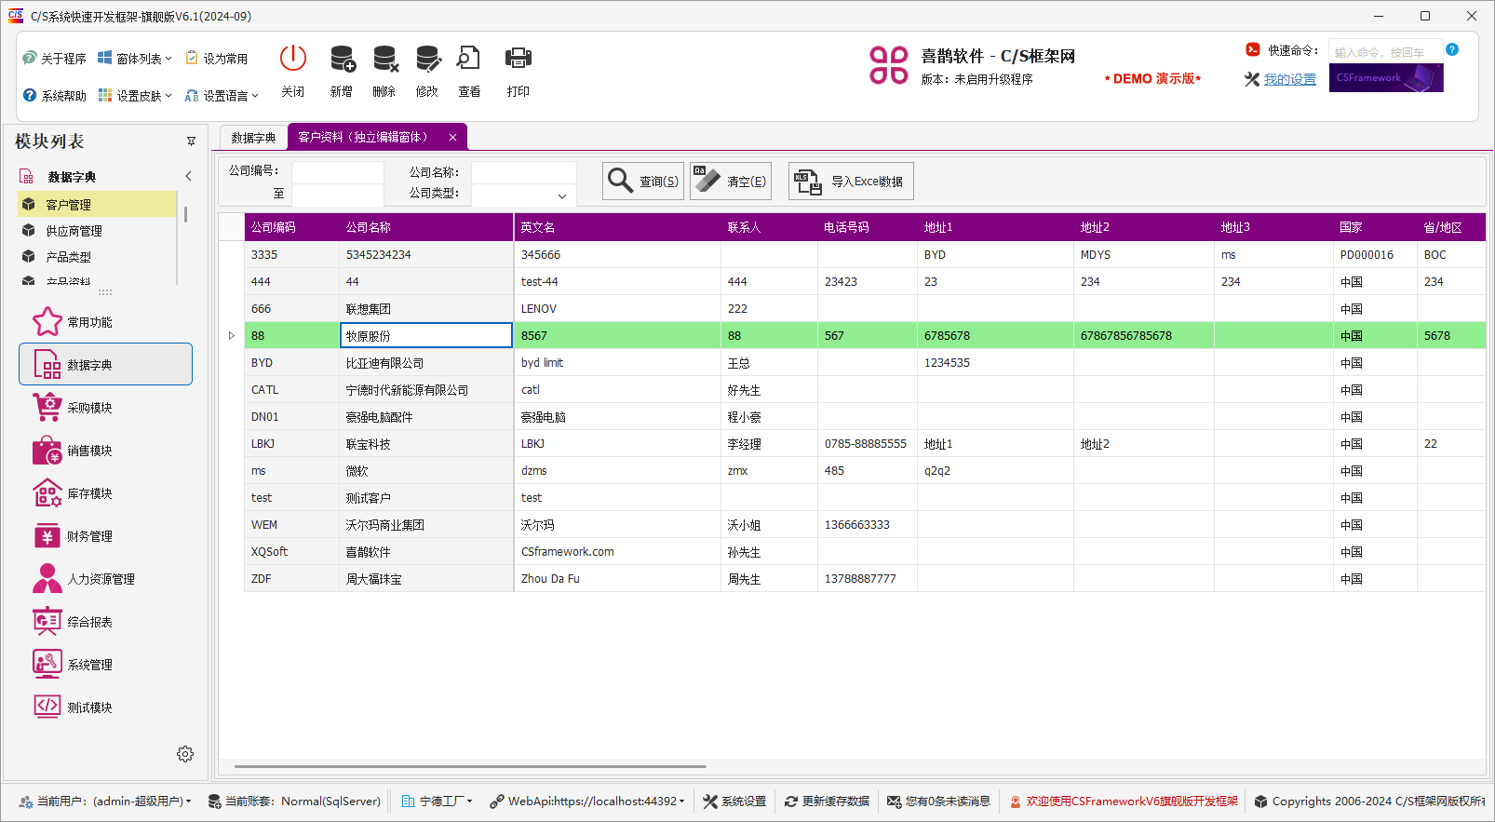Image resolution: width=1495 pixels, height=822 pixels.
Task: Click Current Account Set (当前账套) status item
Action: pos(294,801)
